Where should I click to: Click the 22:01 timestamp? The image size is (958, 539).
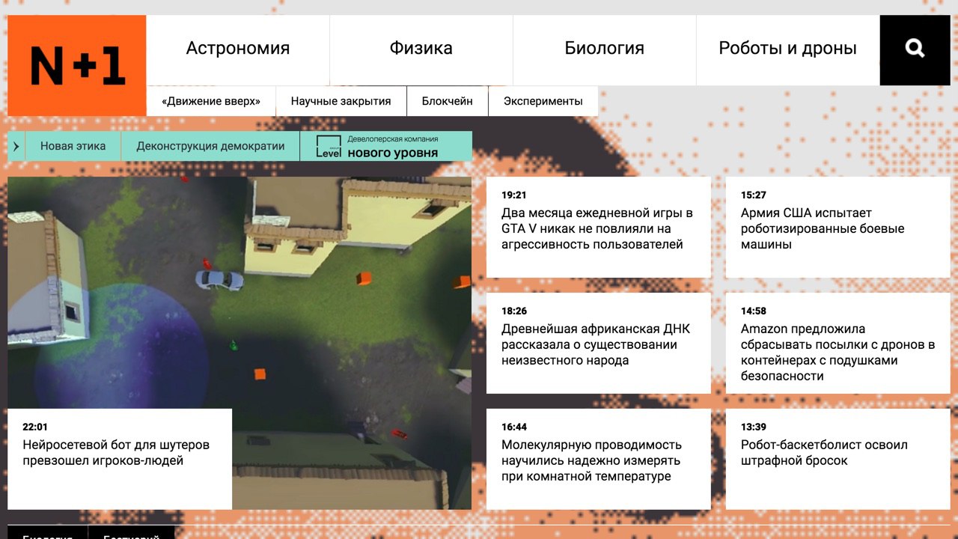(x=35, y=427)
